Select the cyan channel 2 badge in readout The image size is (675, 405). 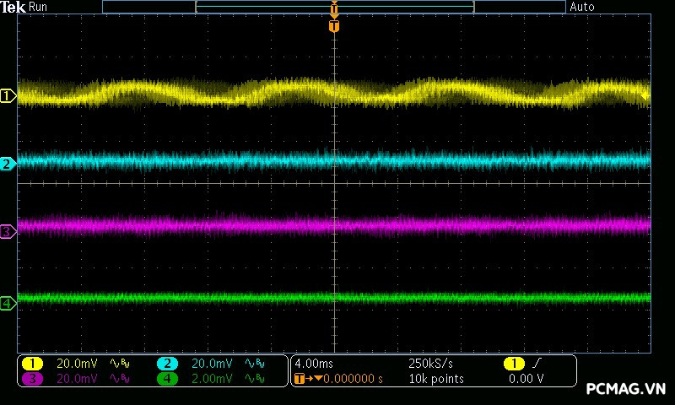pyautogui.click(x=167, y=364)
